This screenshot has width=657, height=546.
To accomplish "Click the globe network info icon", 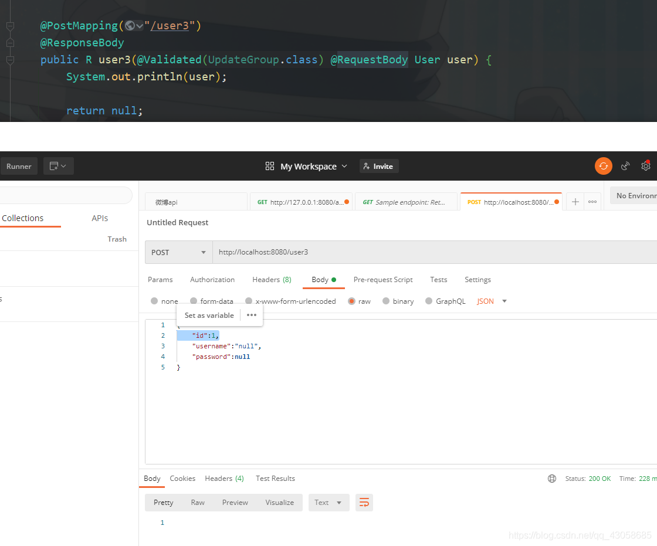I will point(552,479).
